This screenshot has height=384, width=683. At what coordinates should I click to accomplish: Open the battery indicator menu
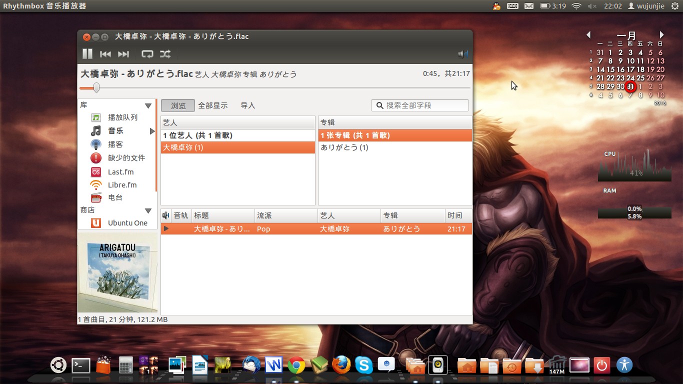(x=553, y=6)
